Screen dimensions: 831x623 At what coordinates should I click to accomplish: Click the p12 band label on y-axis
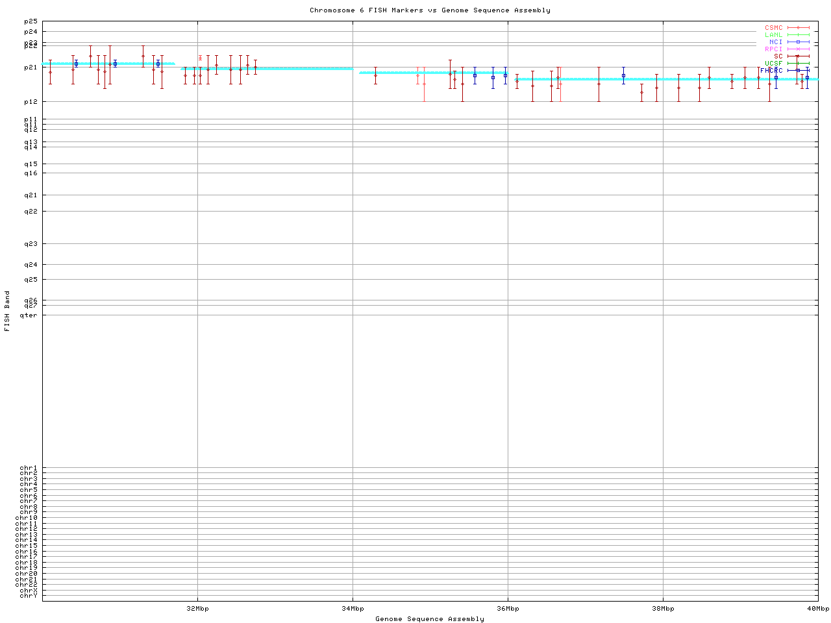click(x=31, y=102)
